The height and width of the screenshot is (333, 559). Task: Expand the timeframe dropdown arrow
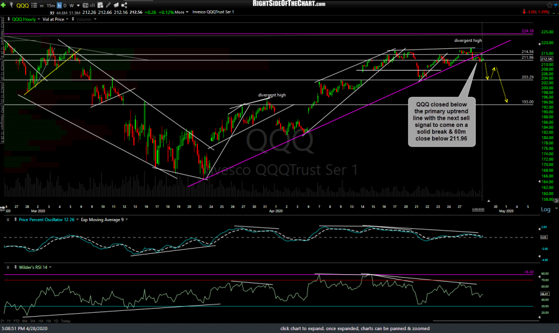tap(79, 5)
